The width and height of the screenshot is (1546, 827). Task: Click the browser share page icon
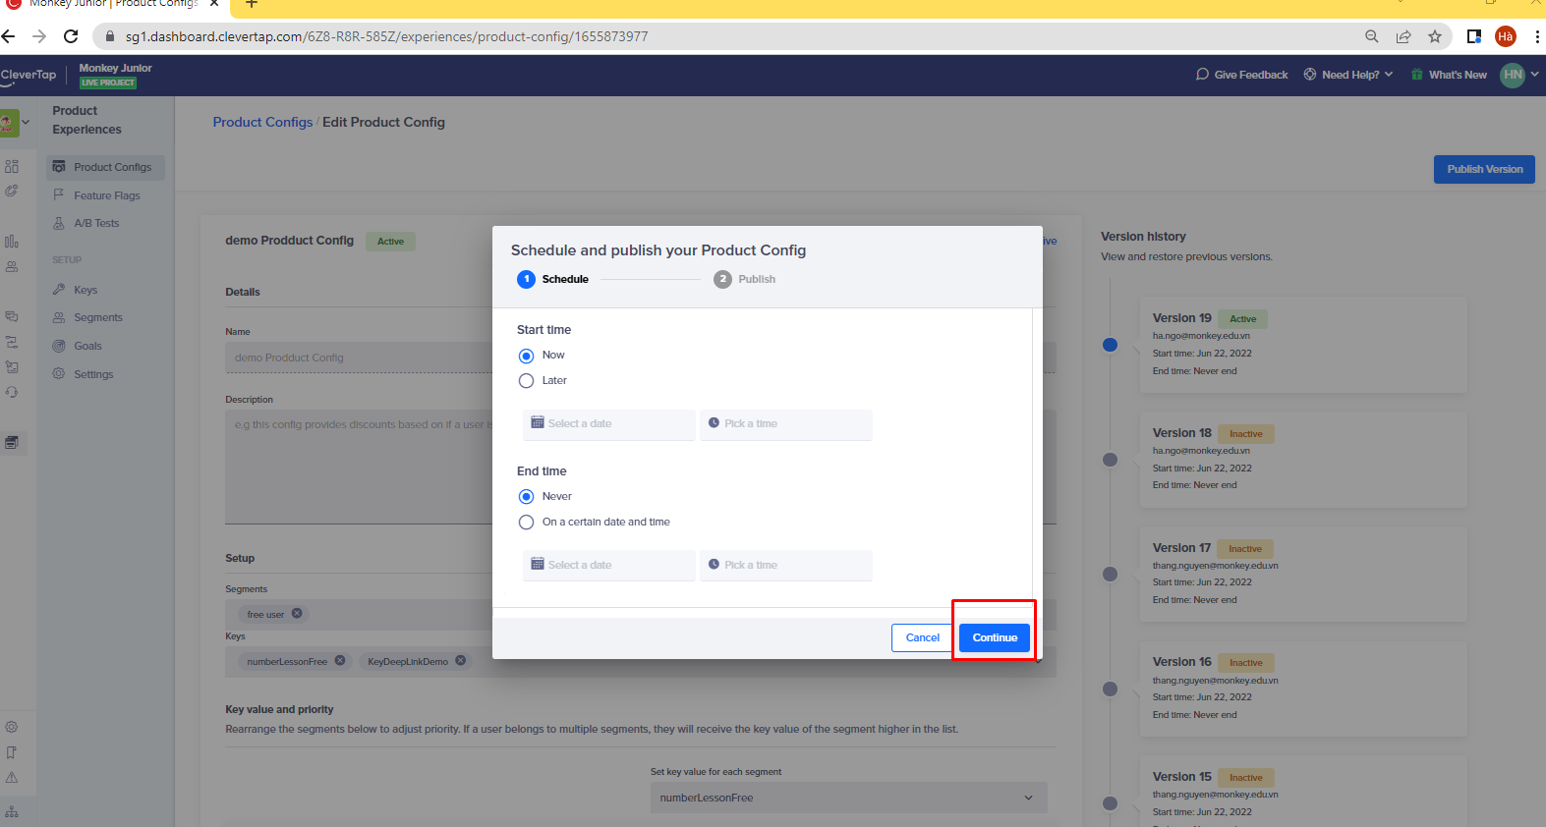pos(1403,36)
